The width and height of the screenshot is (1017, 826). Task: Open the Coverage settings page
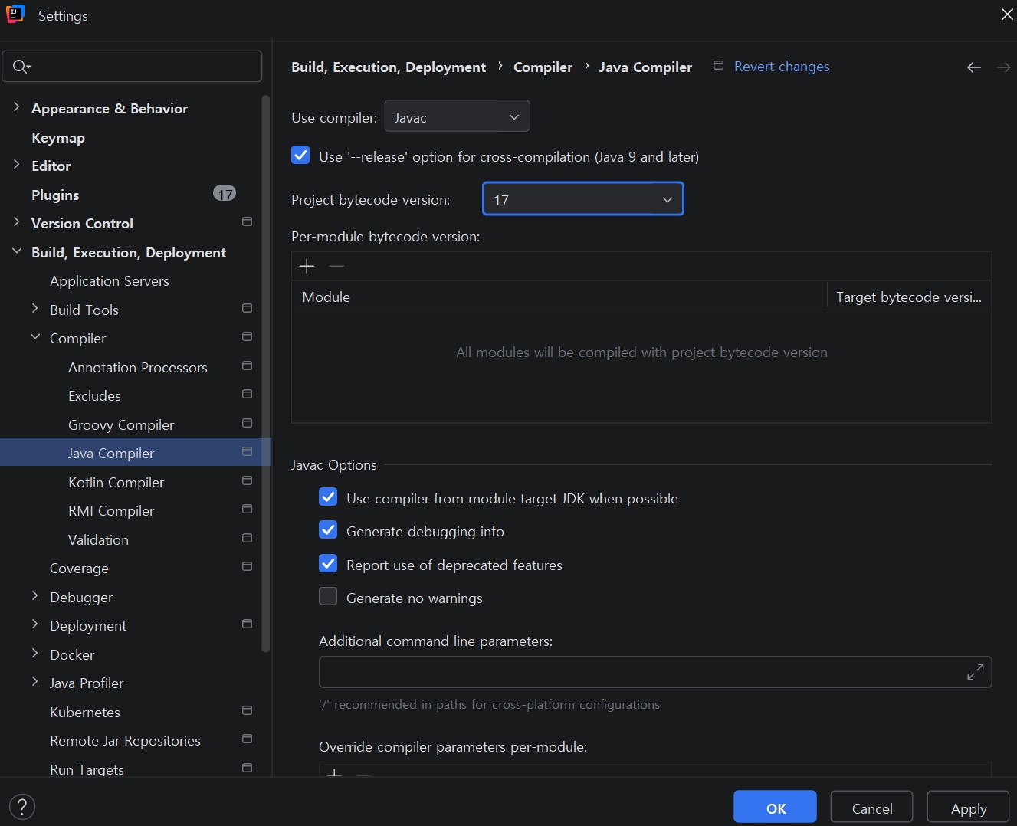click(x=79, y=569)
